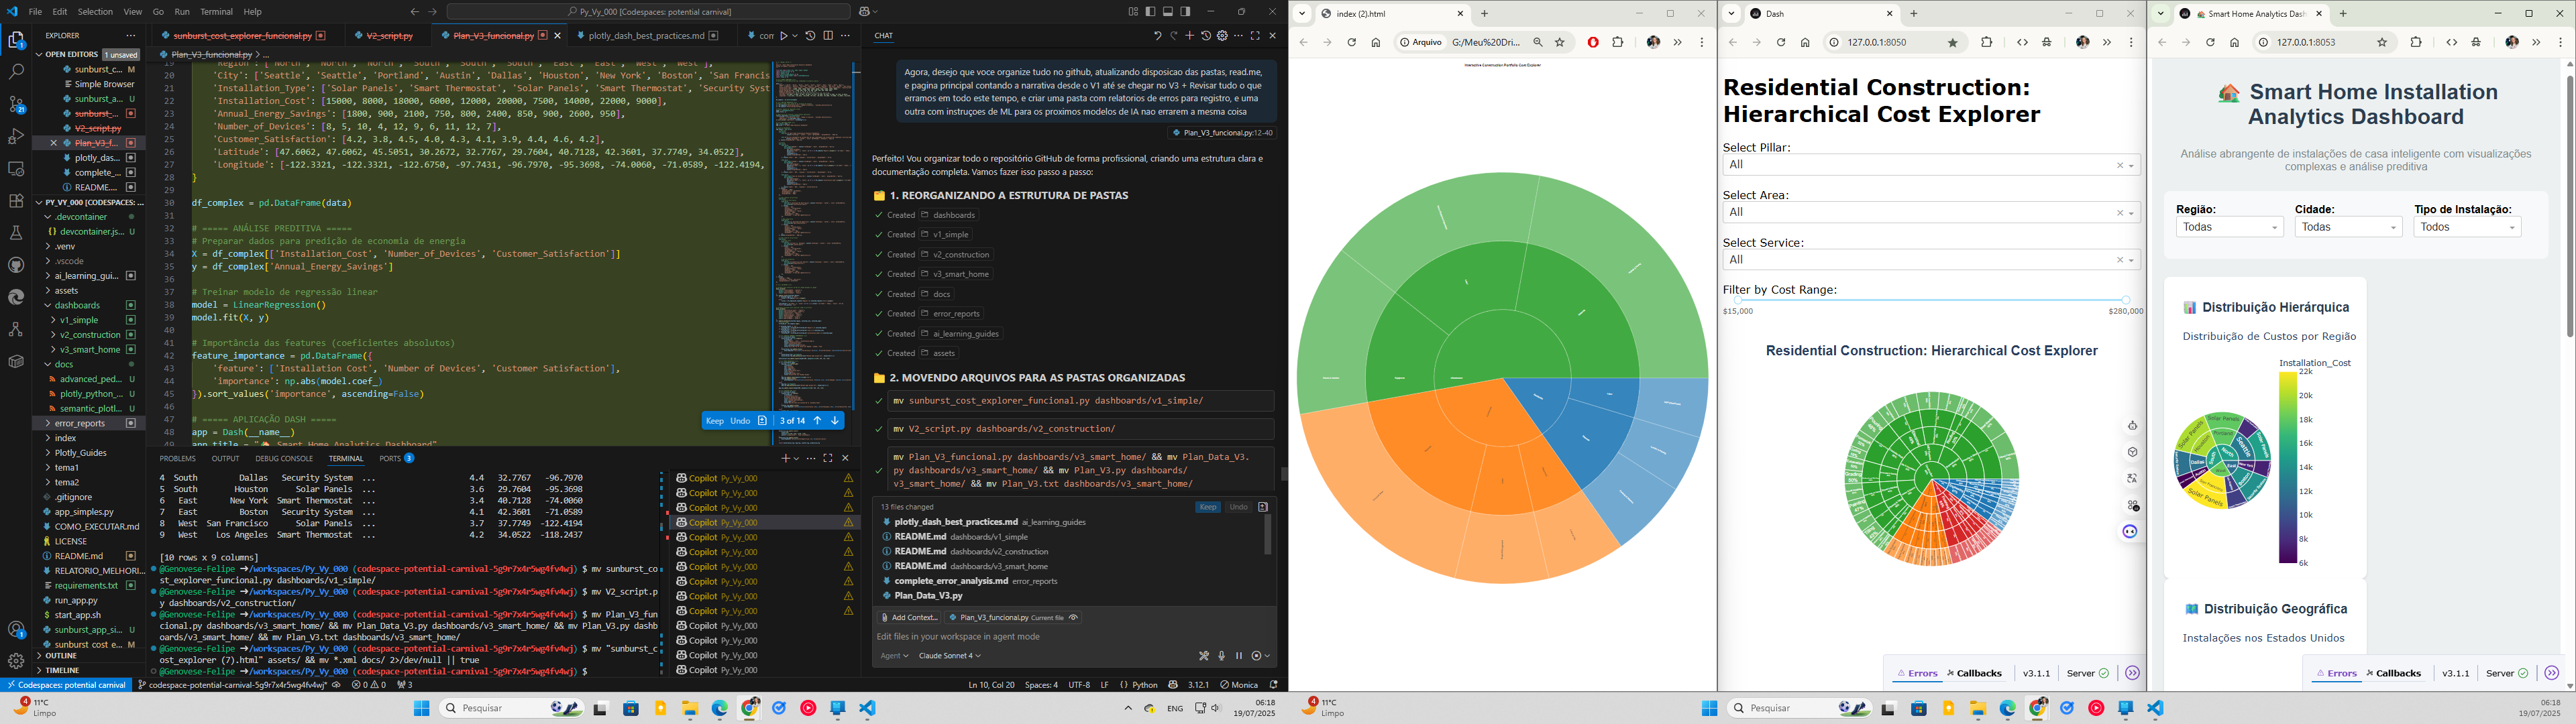This screenshot has height=724, width=2576.
Task: Pause the running chat request
Action: pos(1239,656)
